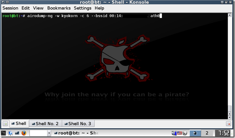Focus the taskbar run command input field

point(38,133)
